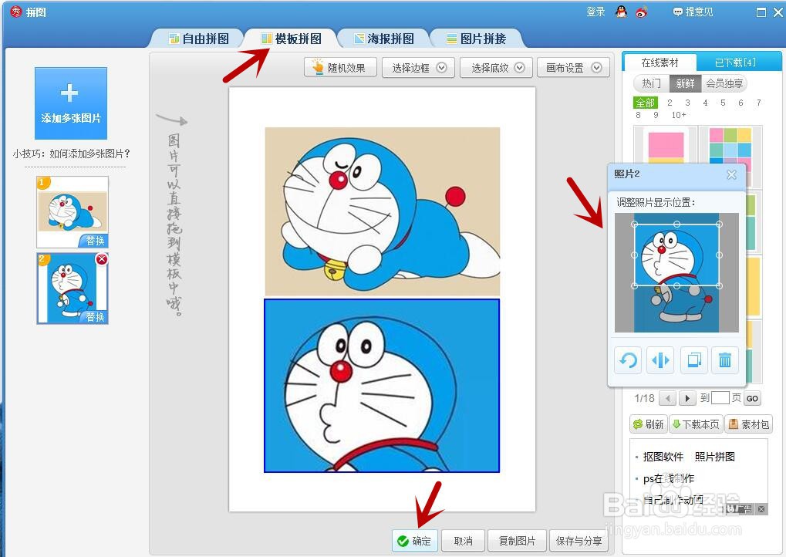Flip the photo horizontally

(660, 360)
